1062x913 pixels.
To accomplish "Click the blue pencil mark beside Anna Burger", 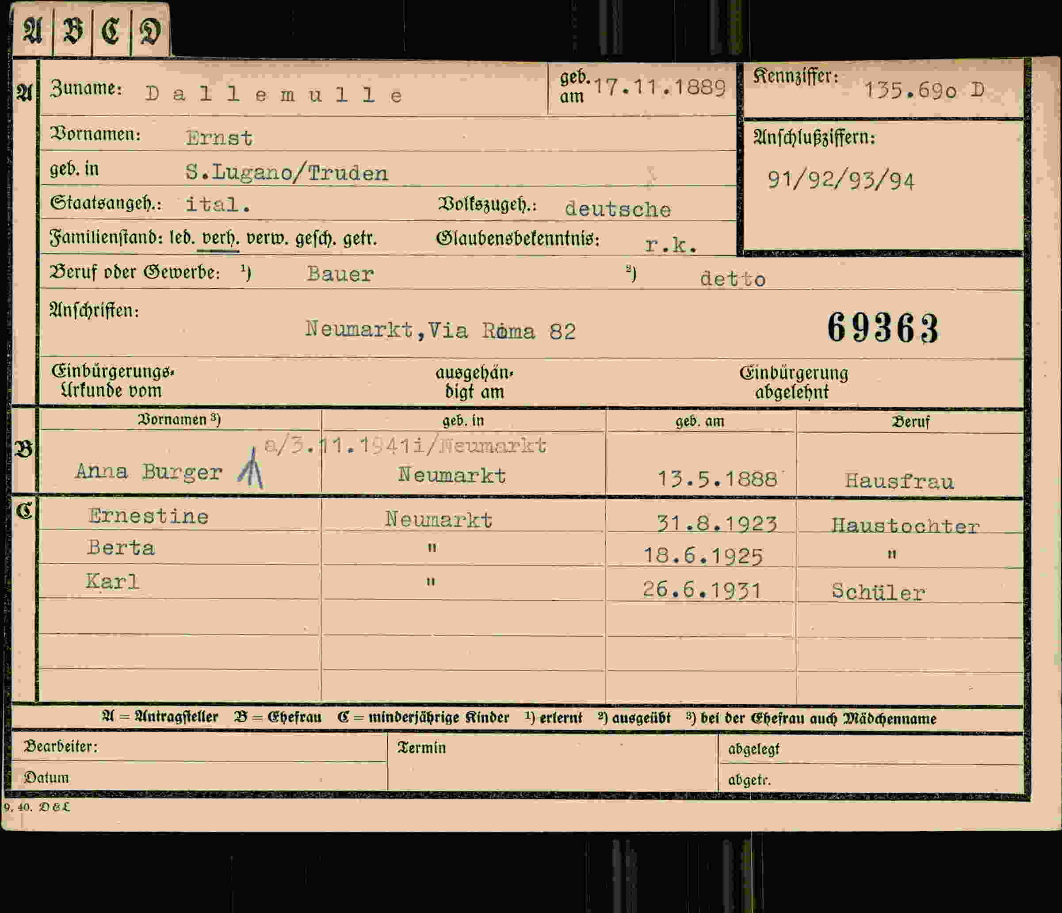I will [251, 466].
